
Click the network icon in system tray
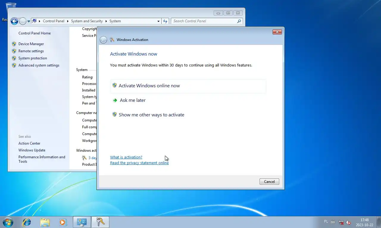tap(341, 222)
